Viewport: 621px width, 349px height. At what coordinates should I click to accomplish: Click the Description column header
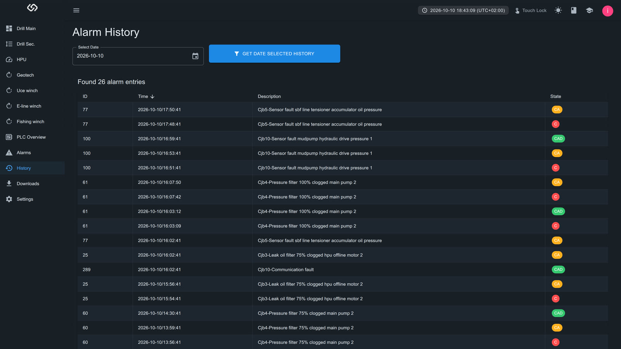(269, 97)
